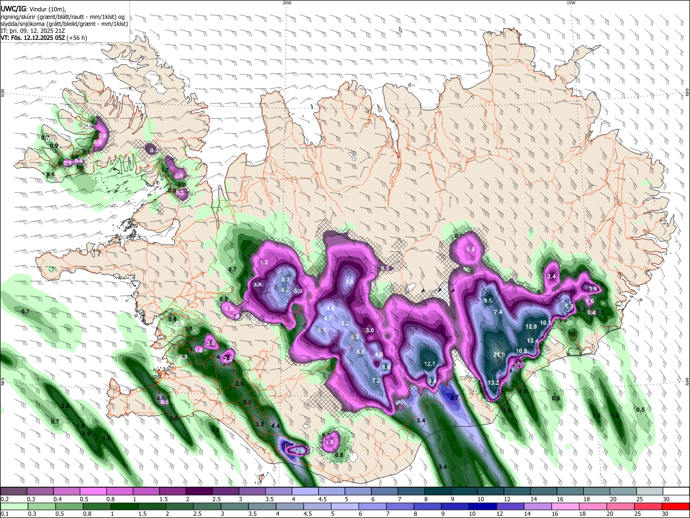Viewport: 690px width, 518px height.
Task: Click the 4.7 precipitation value on the map
Action: [328, 318]
